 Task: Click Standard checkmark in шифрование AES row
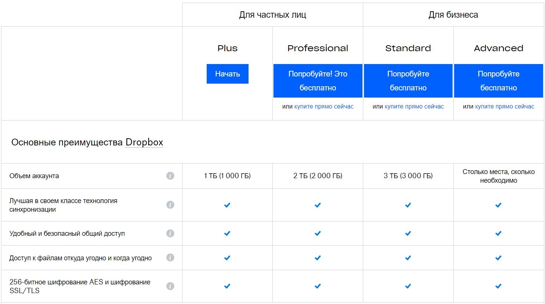[x=408, y=286]
